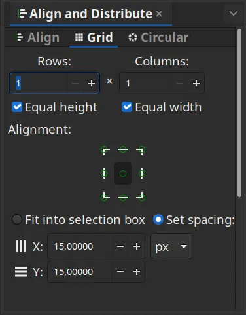Select bottom-left alignment anchor
Viewport: 246px width, 315px height.
click(x=105, y=196)
